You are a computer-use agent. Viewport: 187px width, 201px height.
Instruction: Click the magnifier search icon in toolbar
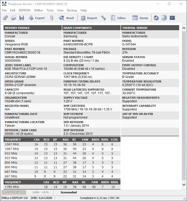[x=156, y=18]
